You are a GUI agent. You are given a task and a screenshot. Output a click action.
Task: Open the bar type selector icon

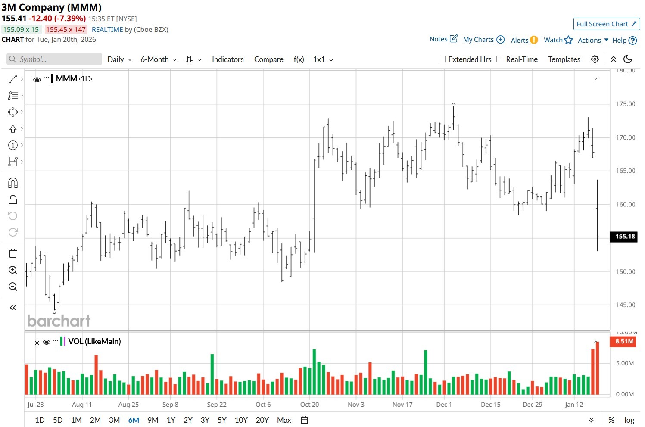coord(189,59)
